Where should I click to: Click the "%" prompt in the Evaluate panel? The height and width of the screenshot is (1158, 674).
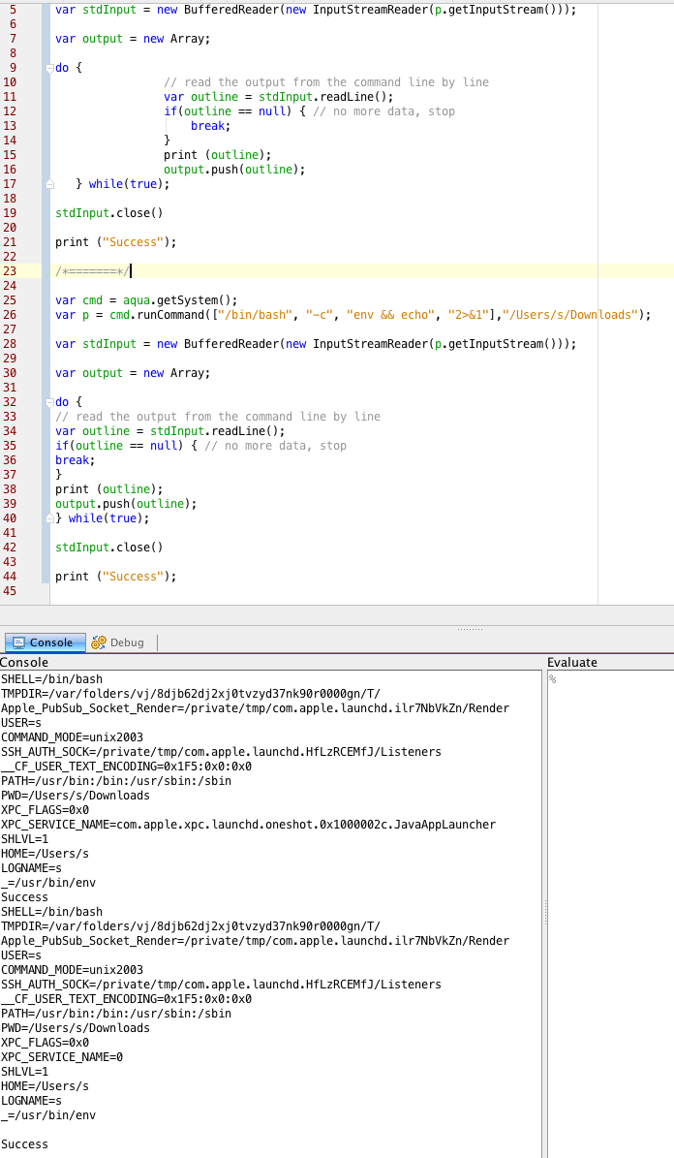click(552, 679)
